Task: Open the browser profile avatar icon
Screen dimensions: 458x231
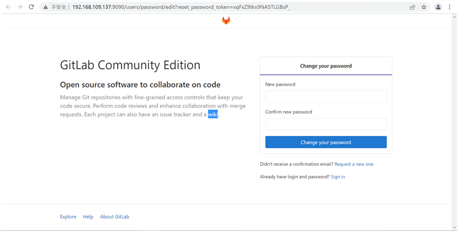Action: click(x=438, y=7)
